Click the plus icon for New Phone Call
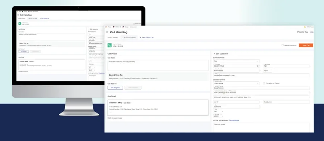Viewport: 324px width, 141px height. click(x=140, y=38)
